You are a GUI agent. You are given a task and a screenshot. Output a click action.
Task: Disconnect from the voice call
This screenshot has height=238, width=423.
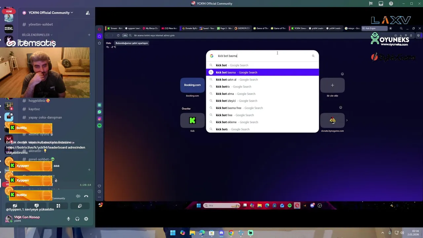coord(86,196)
